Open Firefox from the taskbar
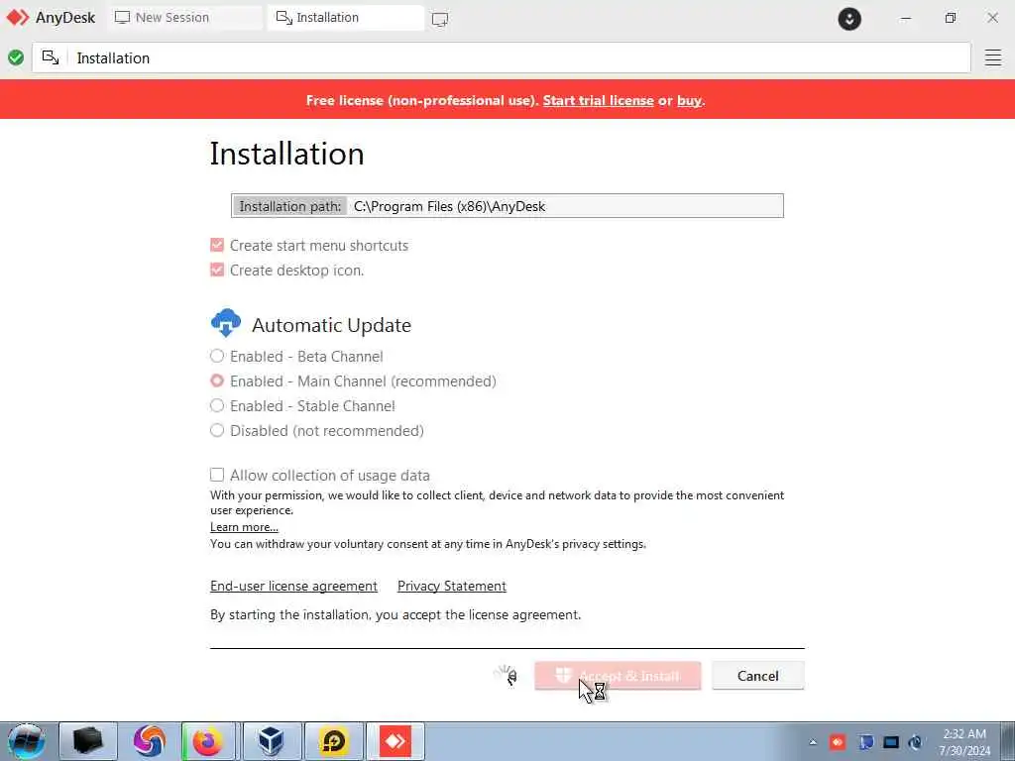The height and width of the screenshot is (761, 1015). click(208, 741)
